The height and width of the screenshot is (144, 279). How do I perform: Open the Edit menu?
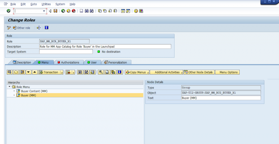[x=23, y=4]
